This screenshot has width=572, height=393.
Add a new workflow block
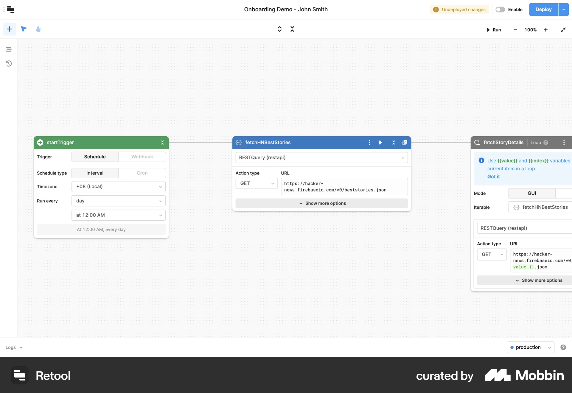coord(9,29)
